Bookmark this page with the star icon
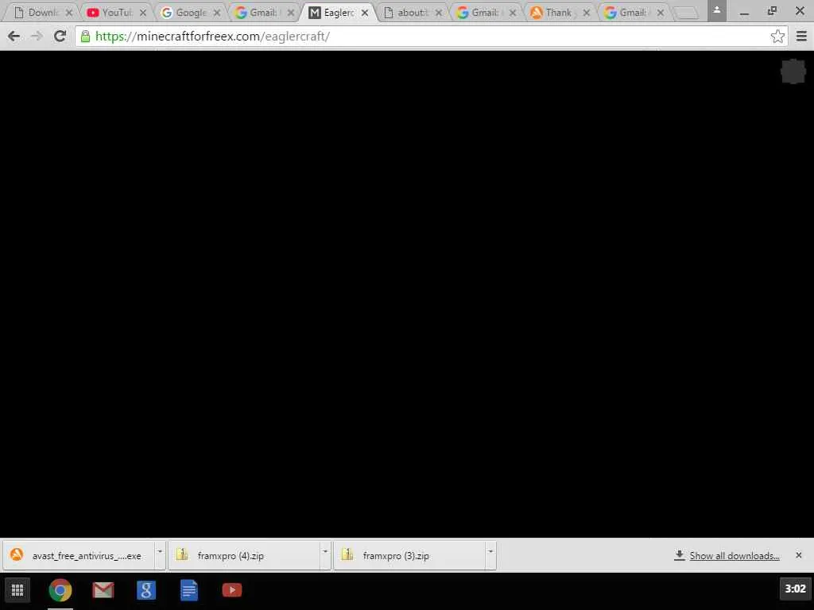The width and height of the screenshot is (814, 610). pos(777,37)
